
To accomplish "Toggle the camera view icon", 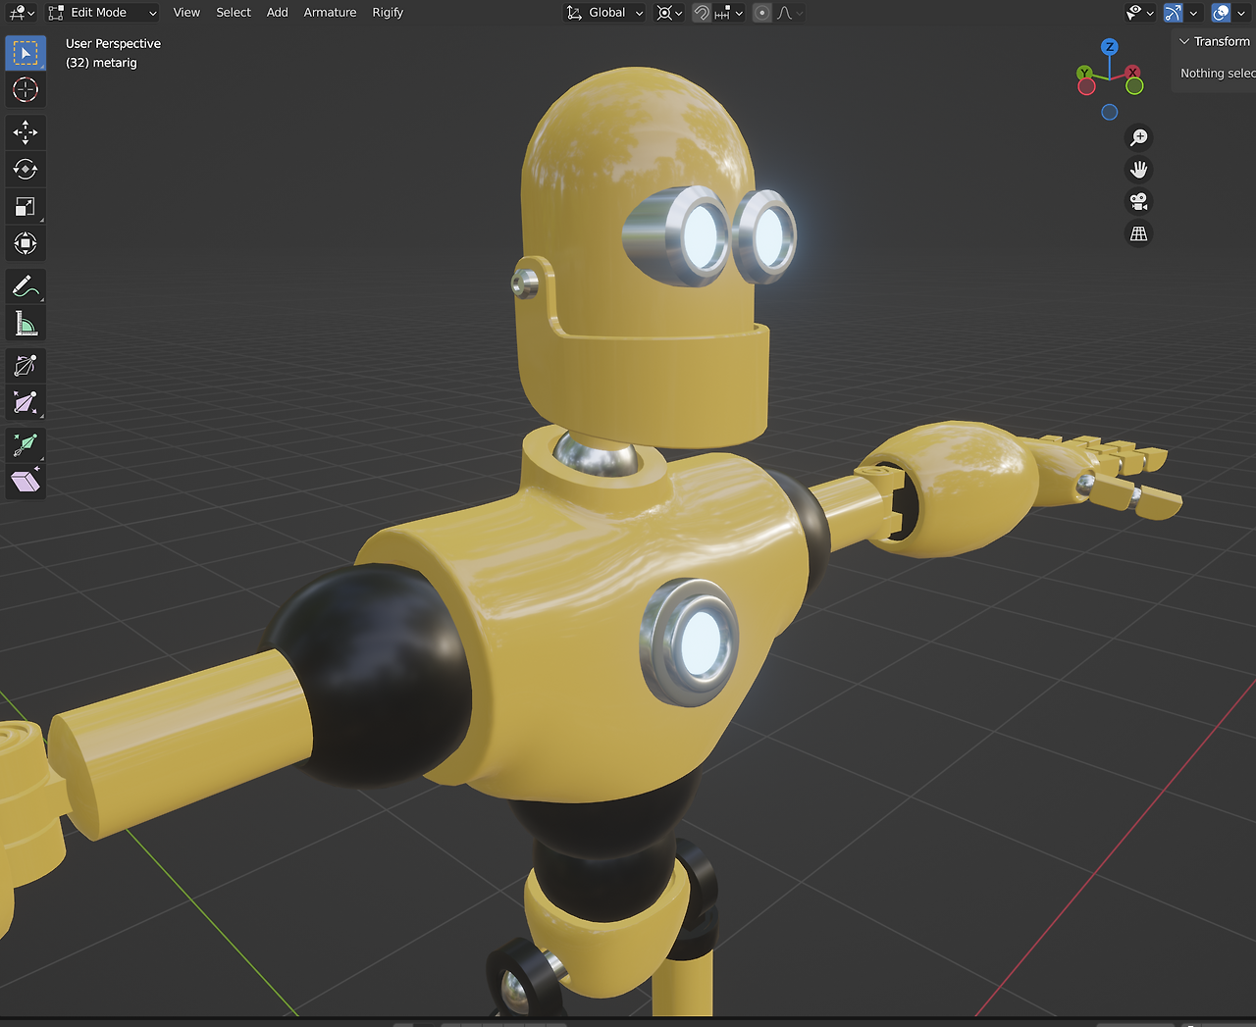I will (x=1138, y=202).
